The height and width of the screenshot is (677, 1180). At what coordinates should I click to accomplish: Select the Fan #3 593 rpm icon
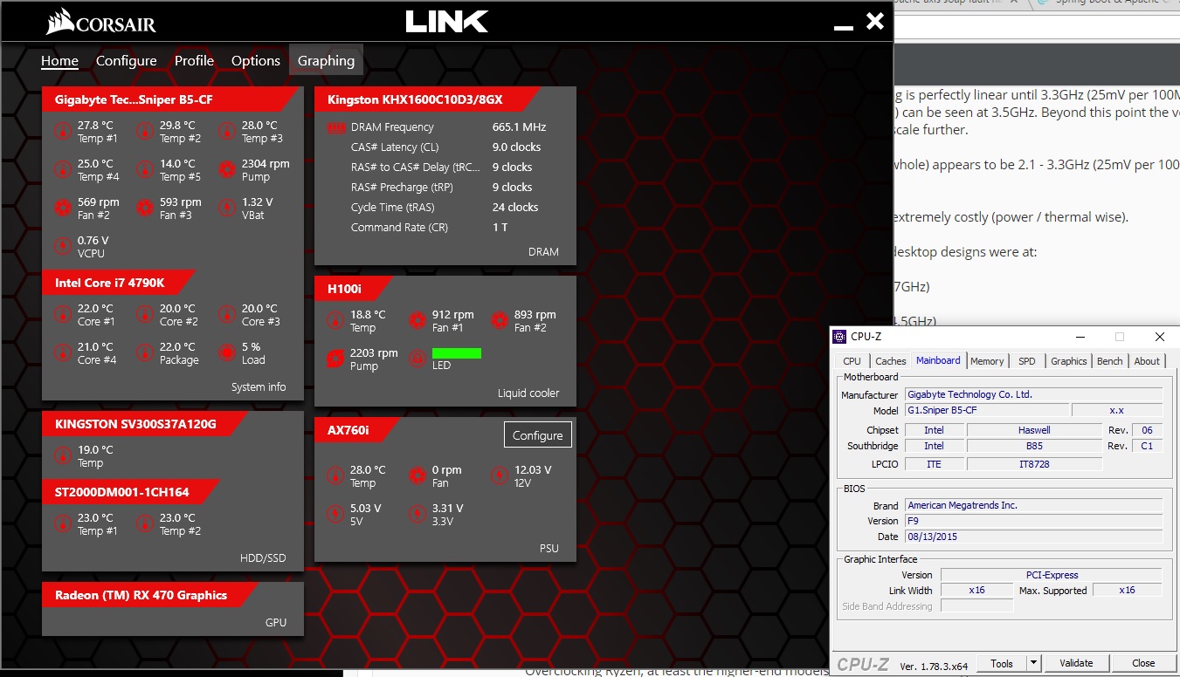point(145,208)
